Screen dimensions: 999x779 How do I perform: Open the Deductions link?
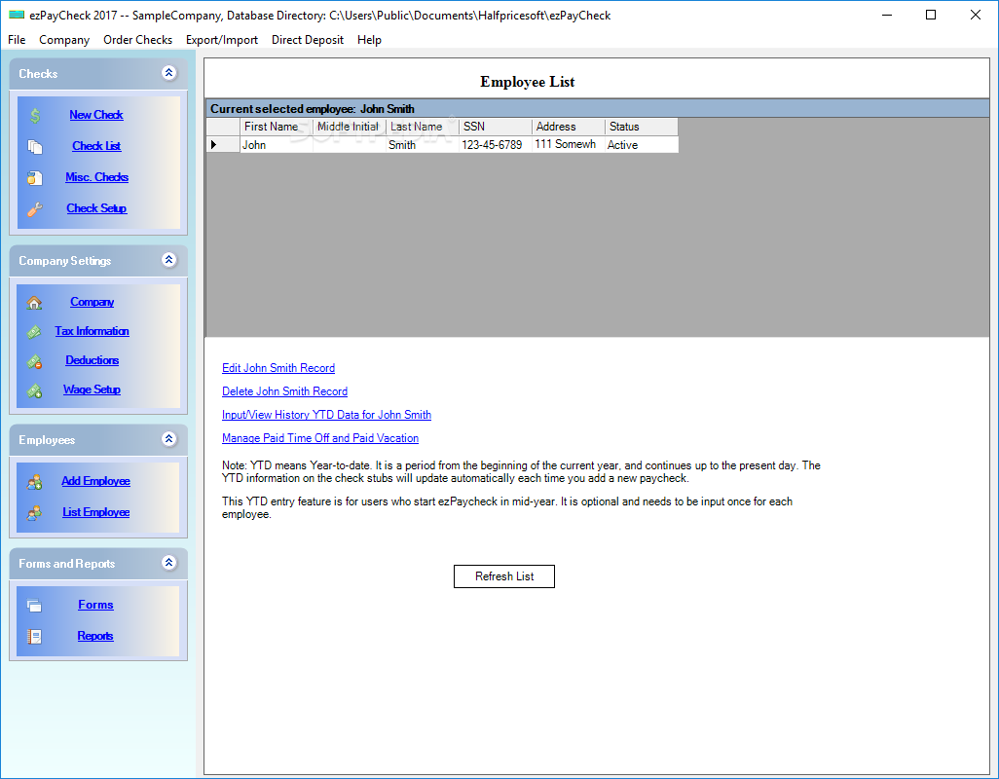pyautogui.click(x=92, y=360)
